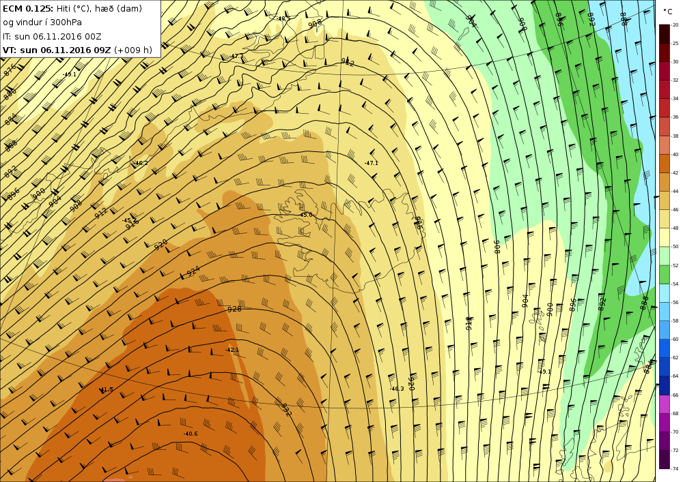683x482 pixels.
Task: Click the 924 height contour label
Action: coord(193,271)
